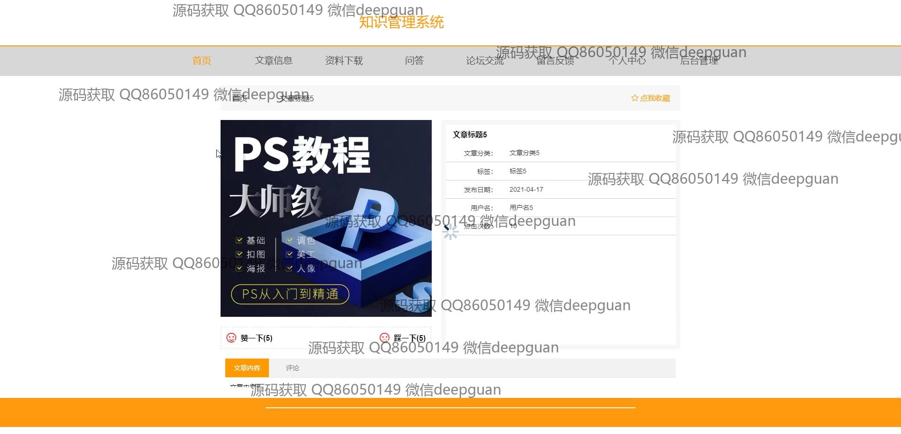Click the 用户名5 username value

coord(521,208)
